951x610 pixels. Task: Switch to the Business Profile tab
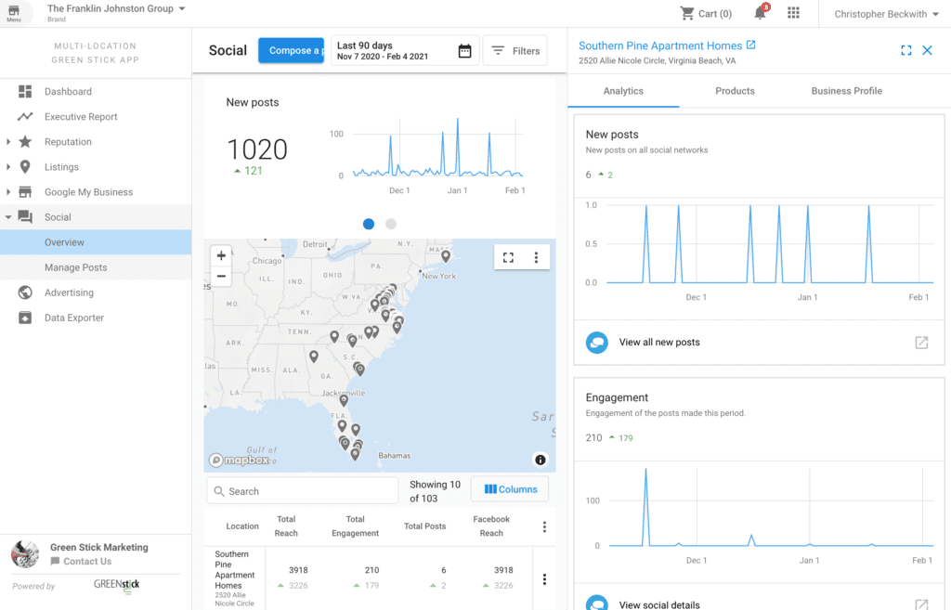click(x=846, y=91)
